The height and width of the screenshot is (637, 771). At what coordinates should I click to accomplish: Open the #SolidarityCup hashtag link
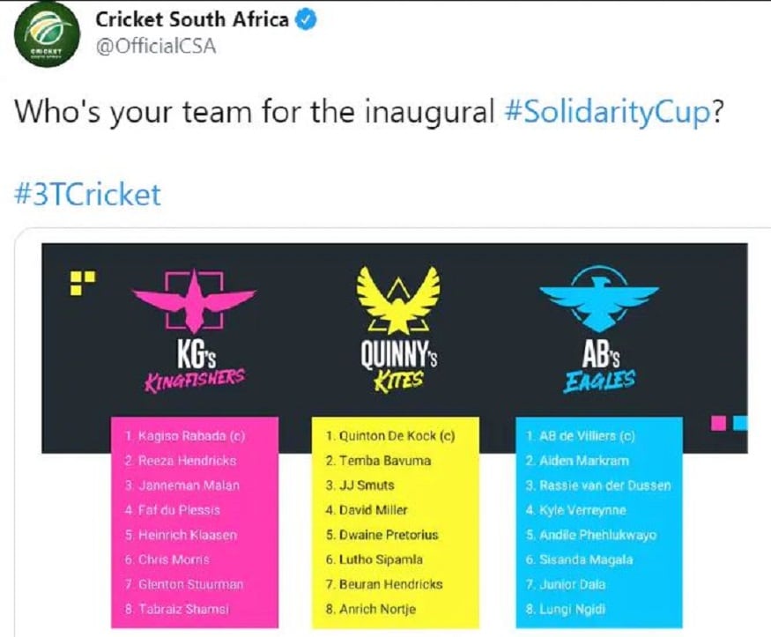coord(608,112)
